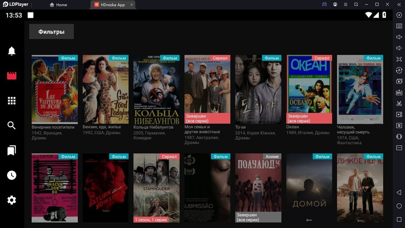
Task: Click the install APK icon
Action: pyautogui.click(x=399, y=92)
